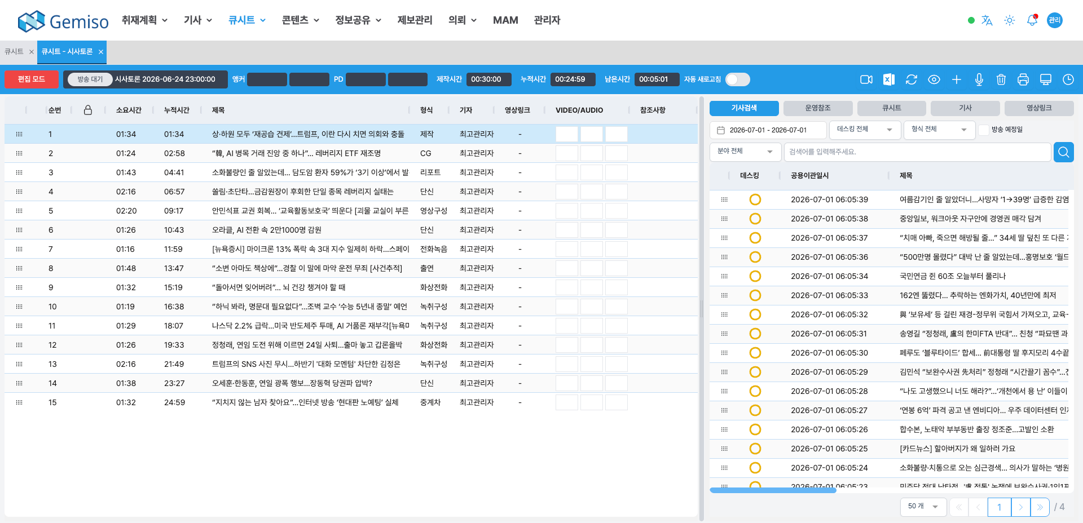Click the trash can delete icon
The width and height of the screenshot is (1083, 523).
click(x=1001, y=79)
